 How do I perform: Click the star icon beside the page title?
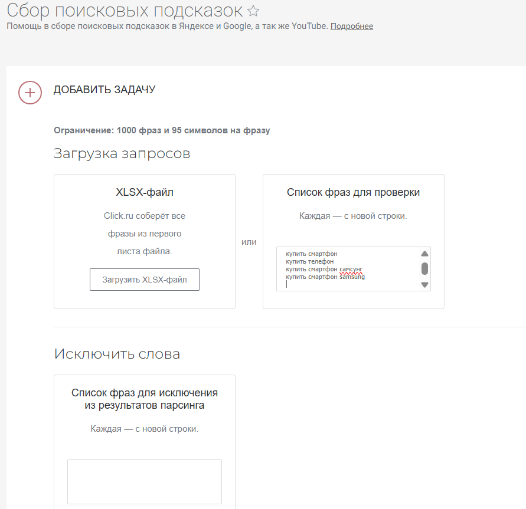click(253, 11)
